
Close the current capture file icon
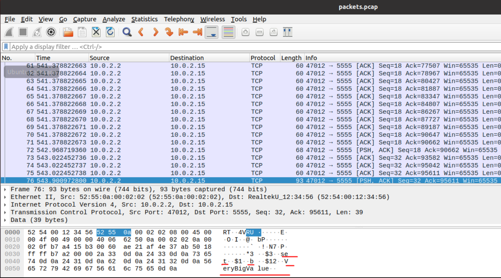96,32
